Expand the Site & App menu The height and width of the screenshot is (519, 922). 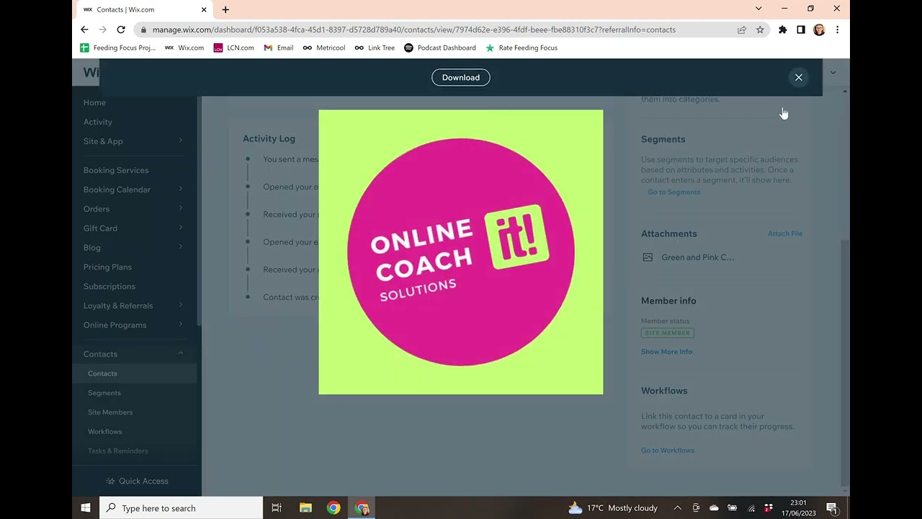click(133, 141)
